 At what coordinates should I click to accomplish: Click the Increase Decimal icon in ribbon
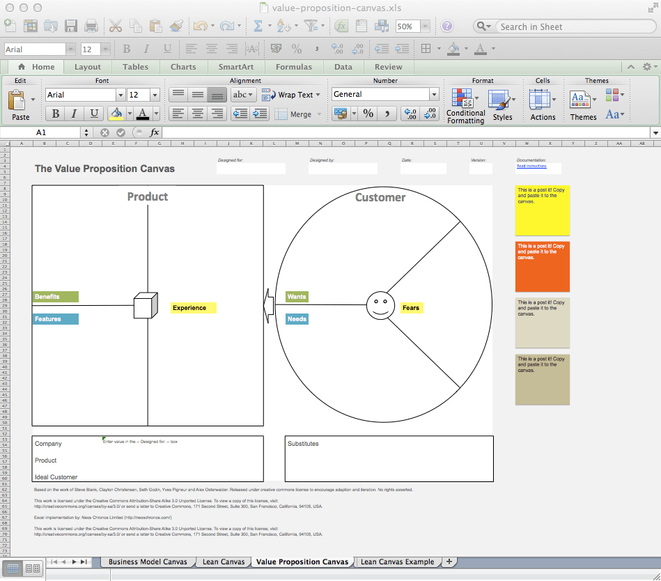(x=410, y=114)
